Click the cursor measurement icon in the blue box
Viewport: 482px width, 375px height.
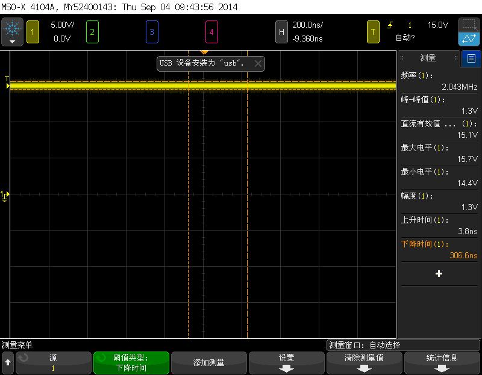pyautogui.click(x=469, y=39)
